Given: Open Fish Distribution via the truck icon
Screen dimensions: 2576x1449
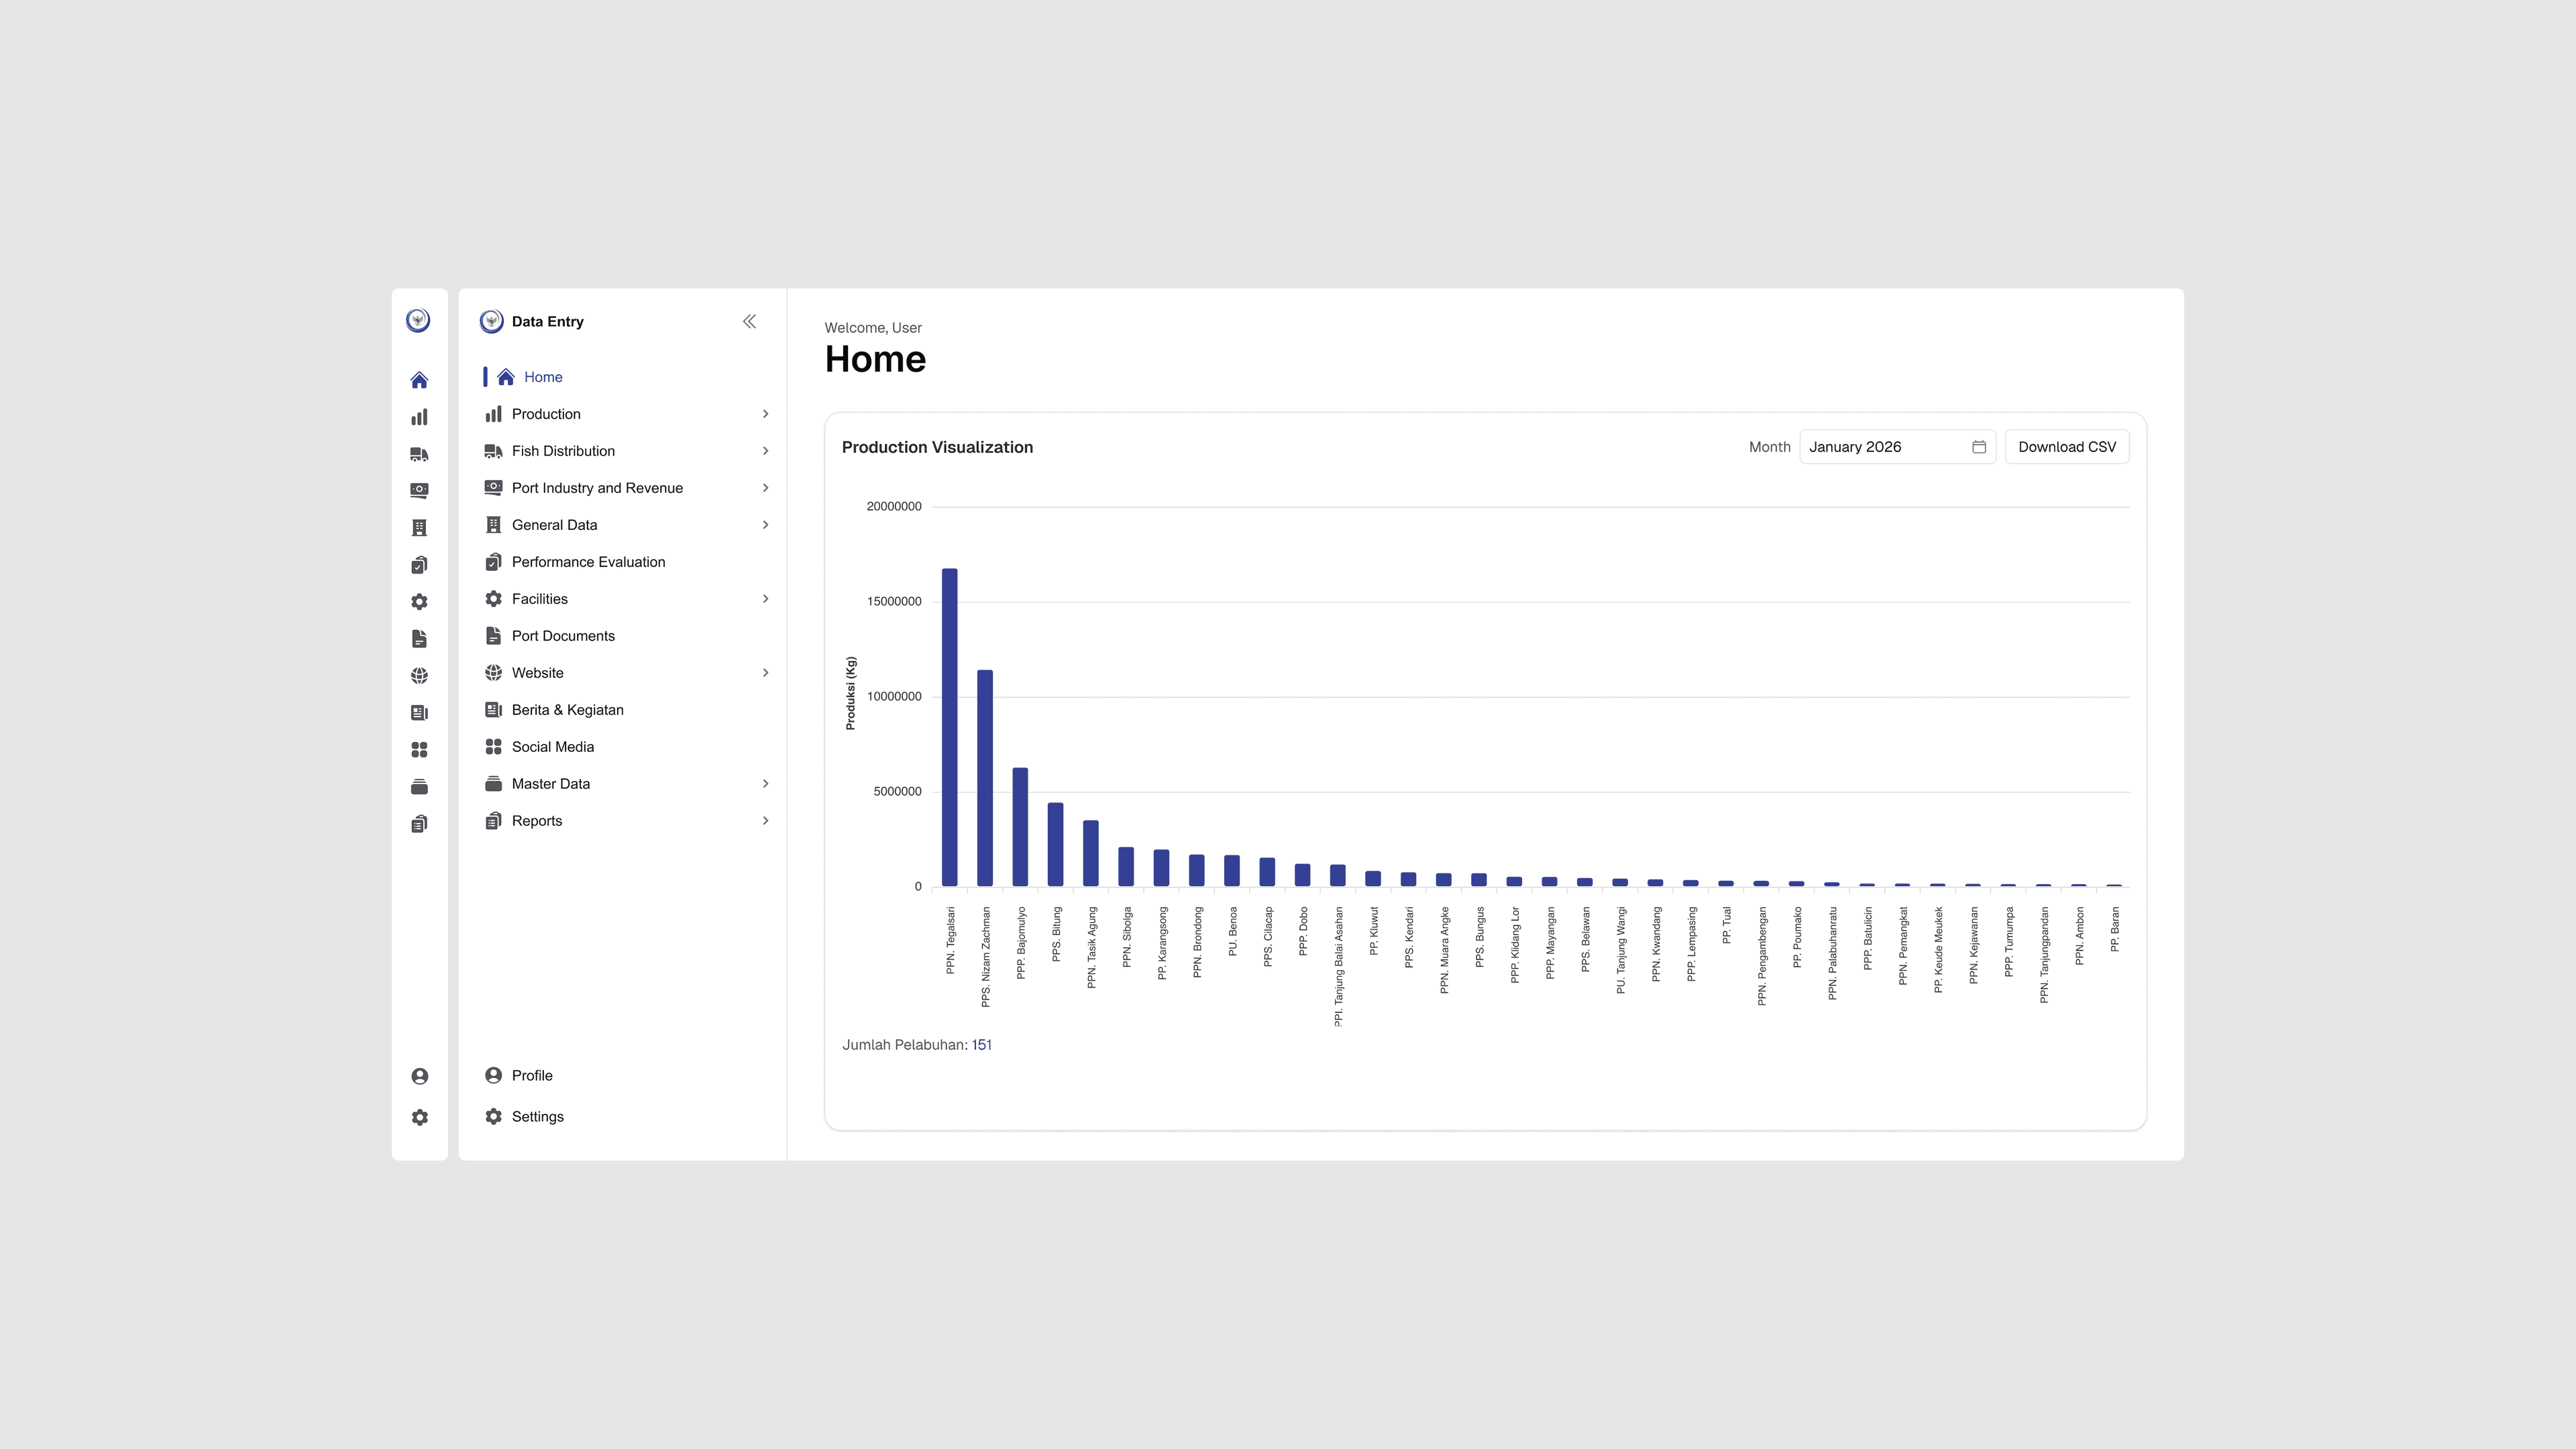Looking at the screenshot, I should coord(420,454).
